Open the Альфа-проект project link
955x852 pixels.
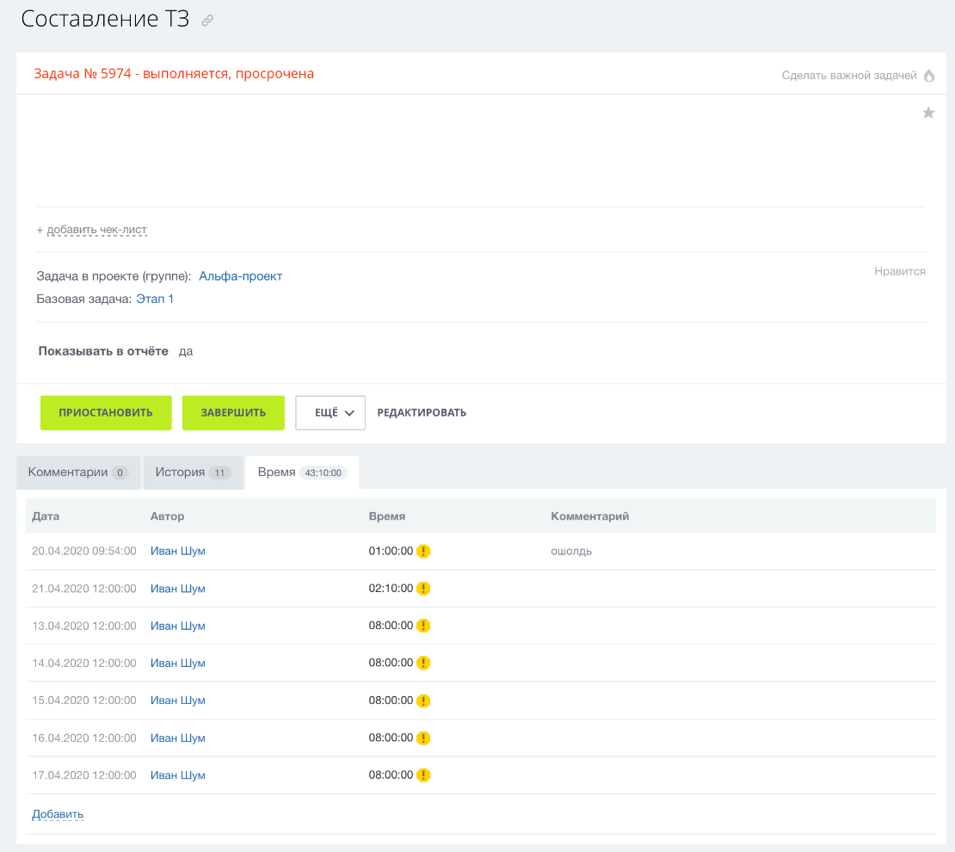(x=240, y=276)
